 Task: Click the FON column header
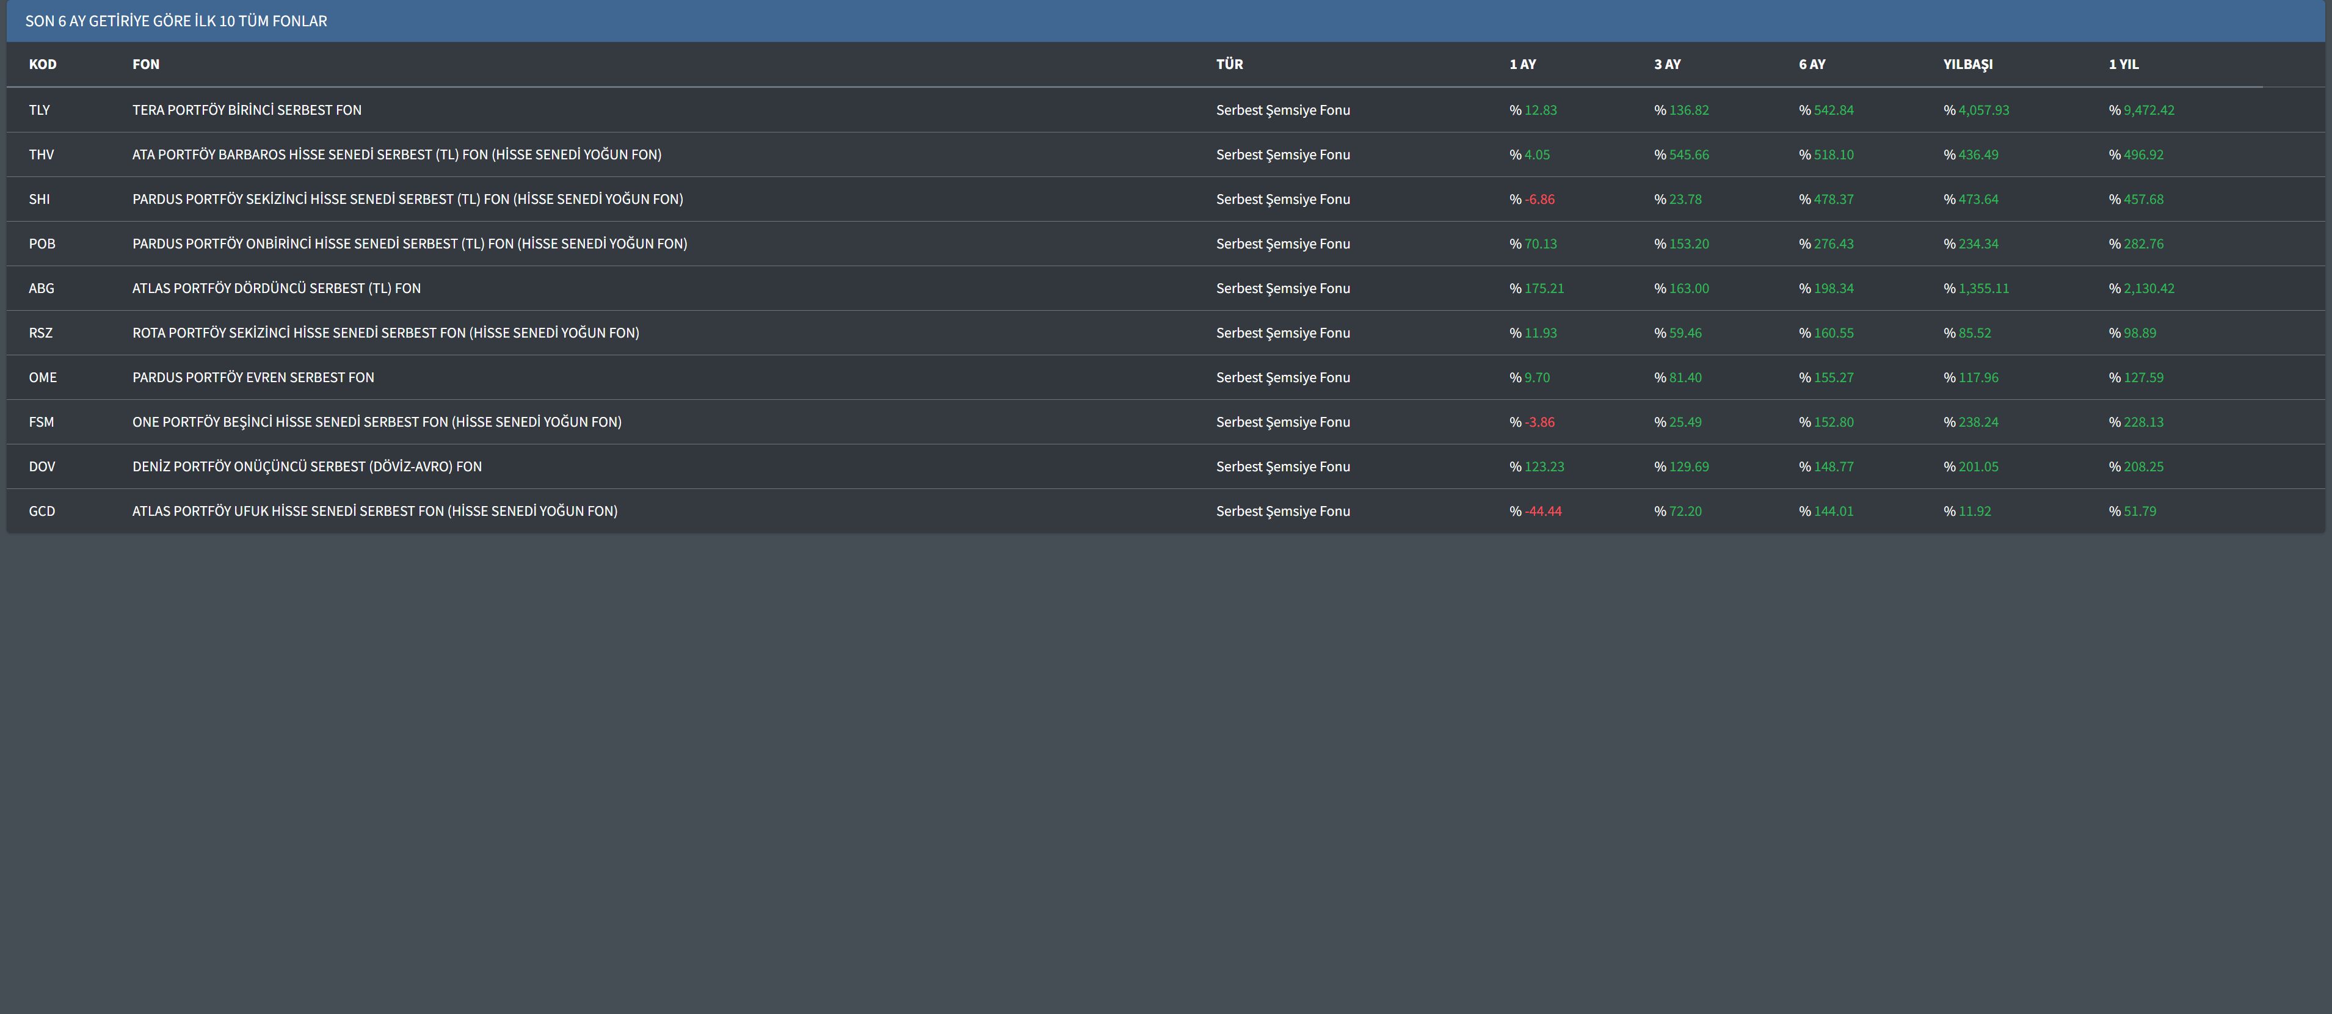[146, 64]
